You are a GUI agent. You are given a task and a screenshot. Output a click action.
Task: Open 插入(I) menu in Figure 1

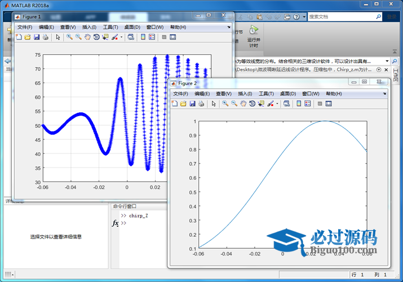[x=89, y=27]
